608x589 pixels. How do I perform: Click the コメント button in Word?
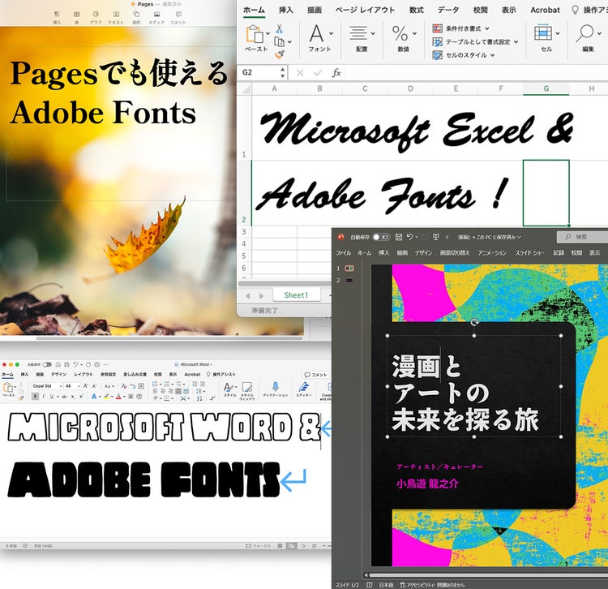315,375
